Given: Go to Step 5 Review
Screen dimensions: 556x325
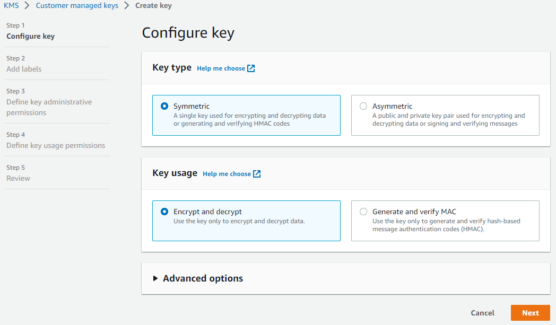Looking at the screenshot, I should pos(18,178).
